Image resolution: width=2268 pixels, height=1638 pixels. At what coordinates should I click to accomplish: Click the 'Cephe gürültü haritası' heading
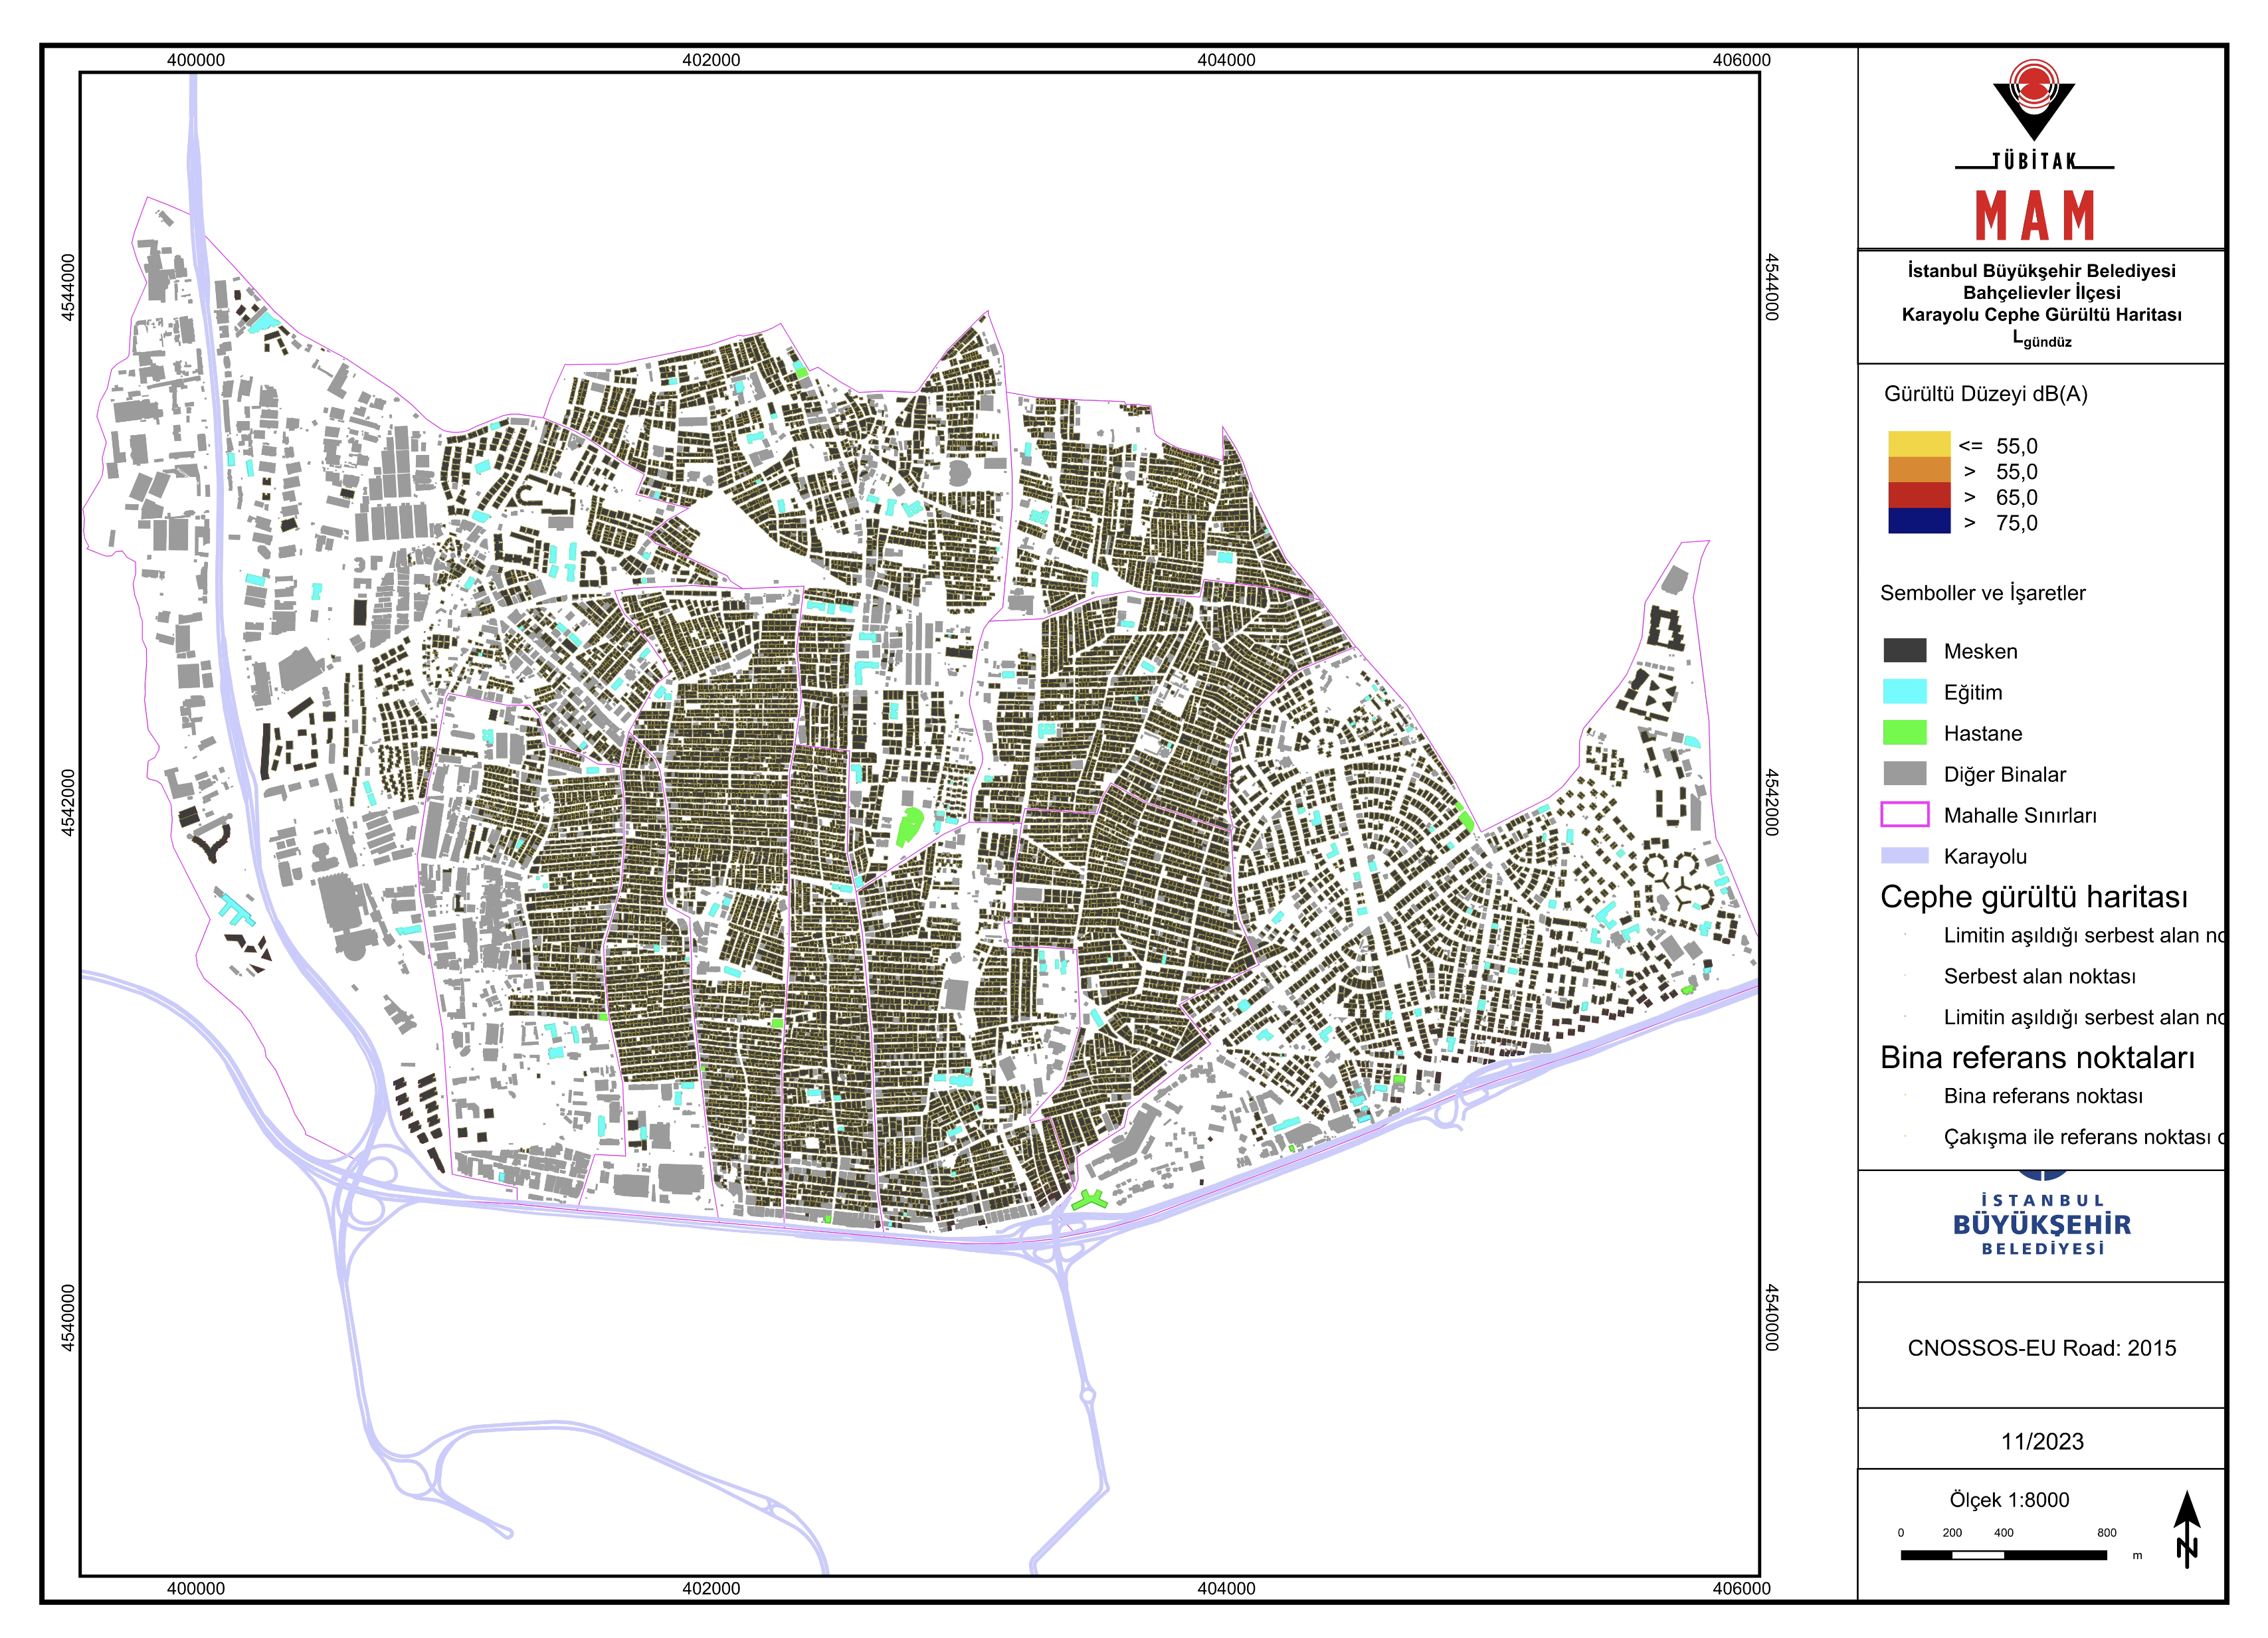point(2034,897)
